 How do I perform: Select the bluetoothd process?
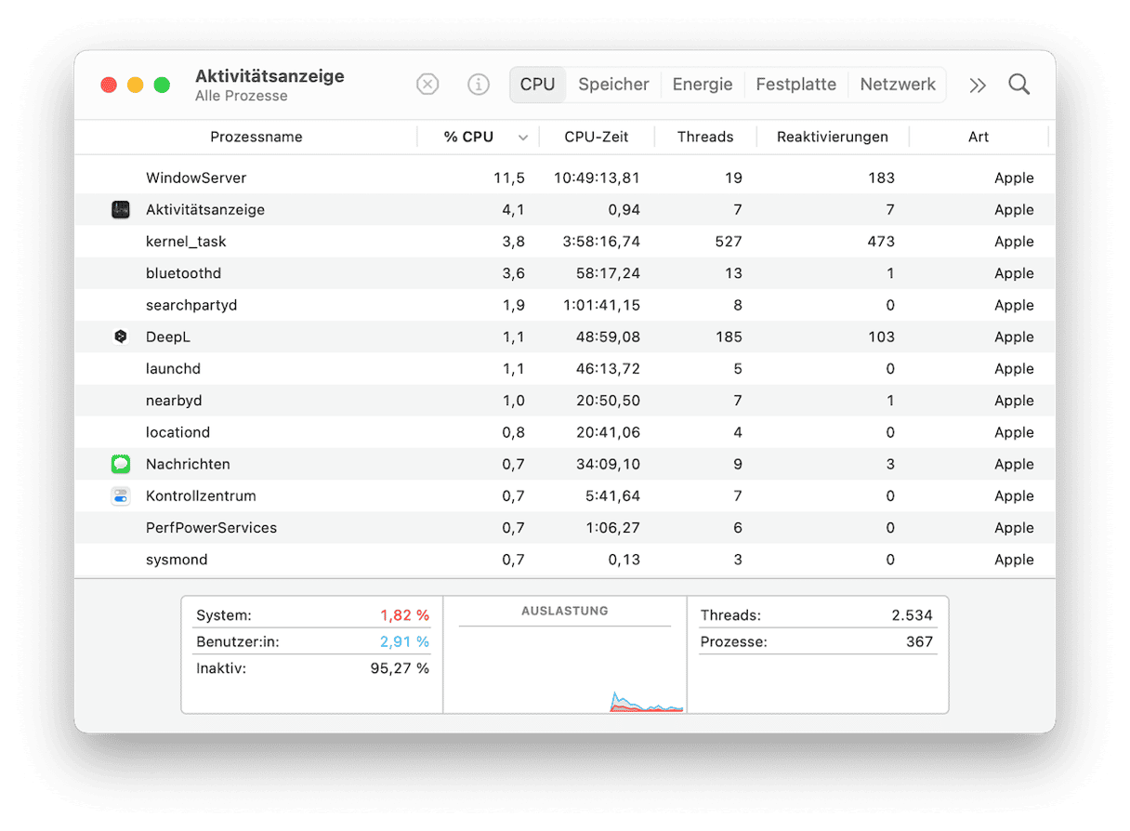(183, 273)
